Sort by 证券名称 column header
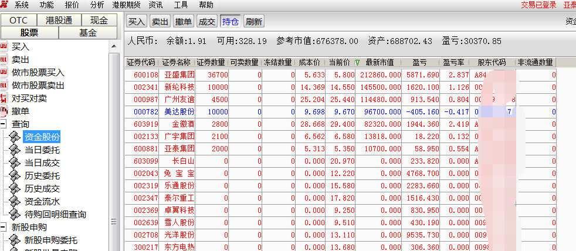Image resolution: width=576 pixels, height=251 pixels. [x=177, y=63]
